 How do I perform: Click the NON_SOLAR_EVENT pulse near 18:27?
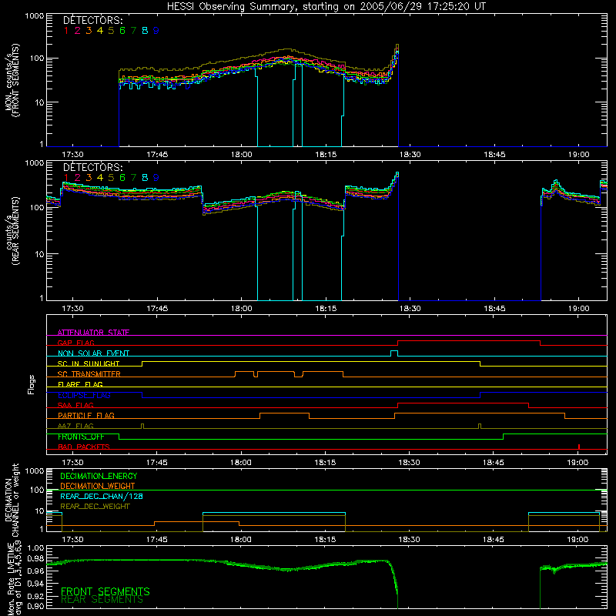tap(394, 353)
